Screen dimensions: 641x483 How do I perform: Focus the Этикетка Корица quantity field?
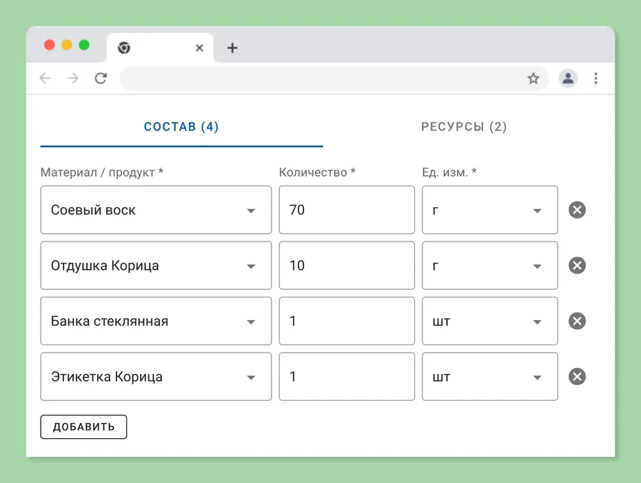[347, 377]
